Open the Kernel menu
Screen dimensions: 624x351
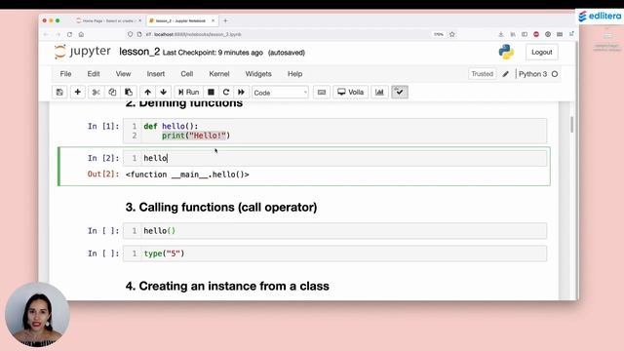click(219, 74)
